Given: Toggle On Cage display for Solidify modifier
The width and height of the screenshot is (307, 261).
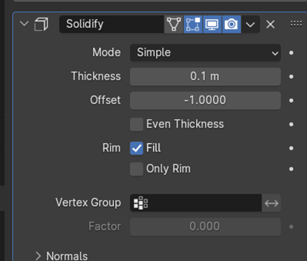Looking at the screenshot, I should pos(173,24).
